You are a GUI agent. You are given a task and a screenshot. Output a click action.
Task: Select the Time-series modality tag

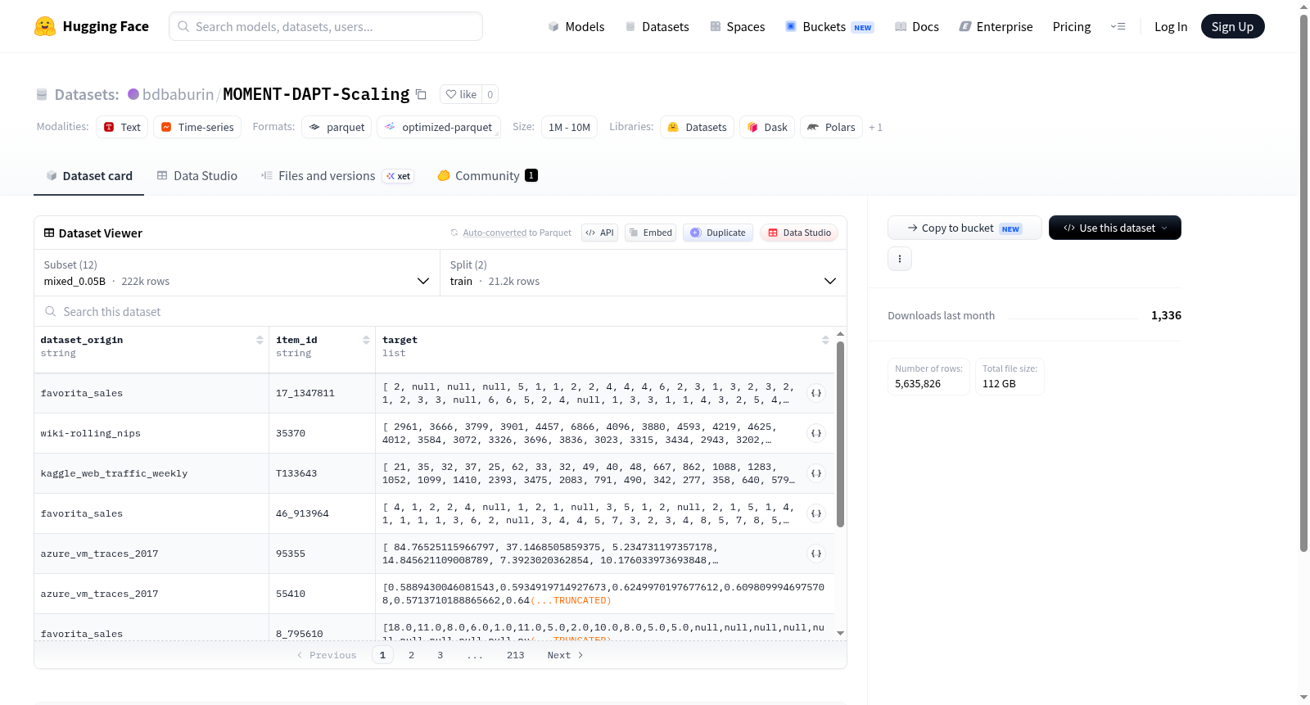[x=197, y=127]
